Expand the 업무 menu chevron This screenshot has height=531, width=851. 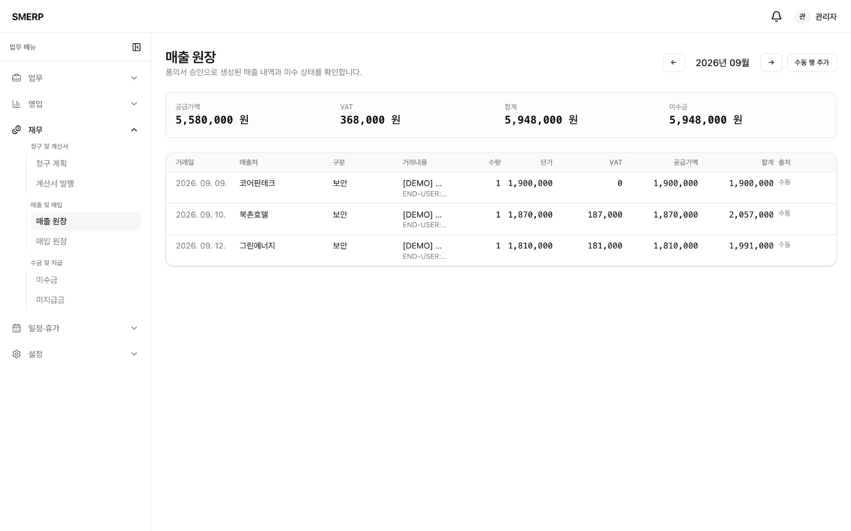coord(134,78)
